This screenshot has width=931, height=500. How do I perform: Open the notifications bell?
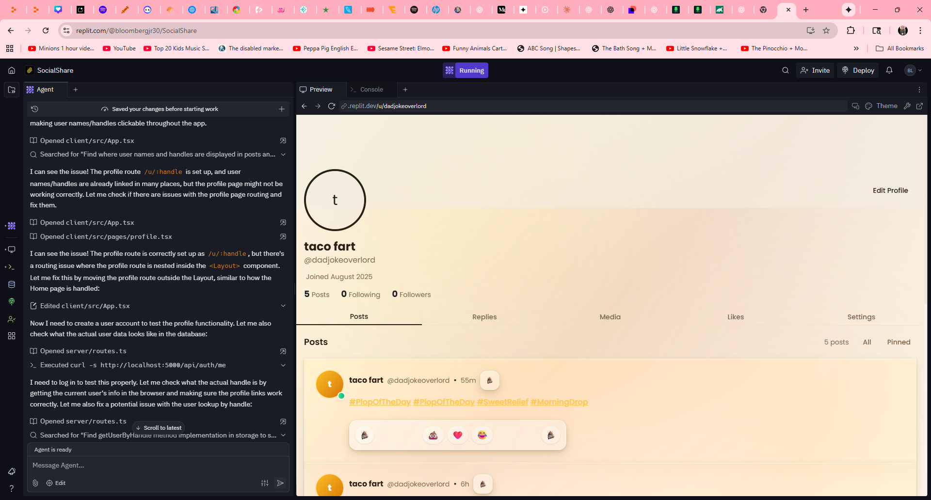tap(889, 70)
